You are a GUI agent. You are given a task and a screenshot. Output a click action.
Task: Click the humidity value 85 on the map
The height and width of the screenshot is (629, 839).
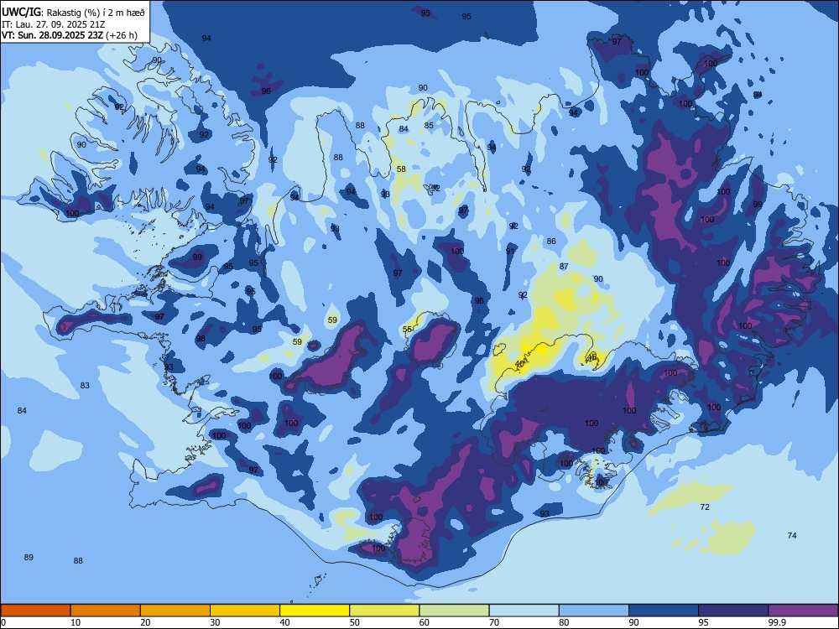[x=429, y=126]
